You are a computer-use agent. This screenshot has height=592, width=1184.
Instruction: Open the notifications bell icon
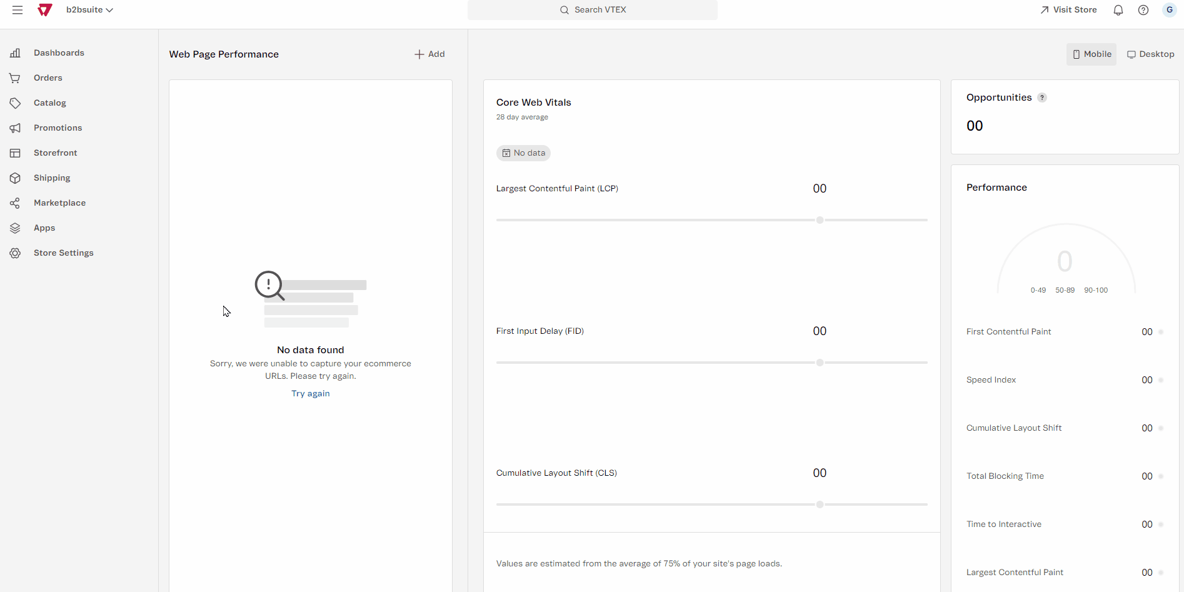[x=1118, y=10]
